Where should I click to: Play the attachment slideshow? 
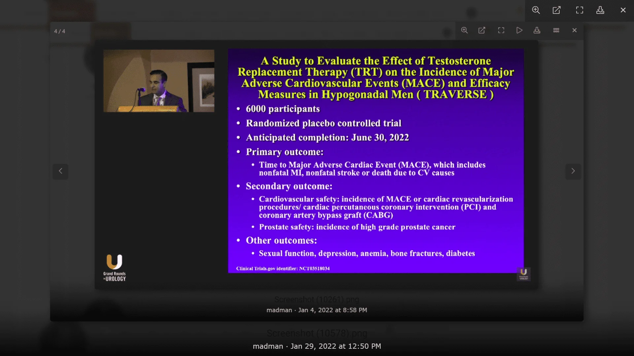pos(519,30)
